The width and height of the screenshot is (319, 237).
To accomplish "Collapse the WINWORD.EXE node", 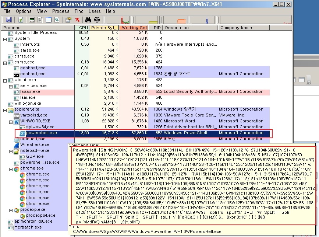I will click(11, 122).
